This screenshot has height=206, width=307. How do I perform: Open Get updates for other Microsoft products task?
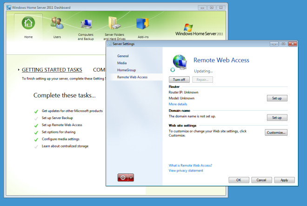click(72, 111)
